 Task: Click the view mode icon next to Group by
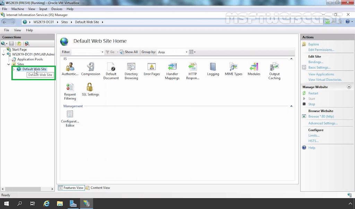pyautogui.click(x=192, y=52)
